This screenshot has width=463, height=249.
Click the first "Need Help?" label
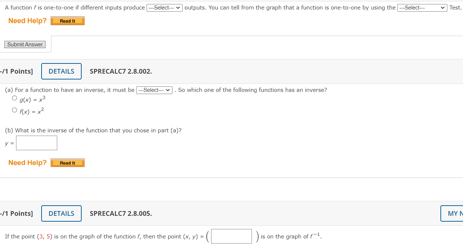pos(27,21)
